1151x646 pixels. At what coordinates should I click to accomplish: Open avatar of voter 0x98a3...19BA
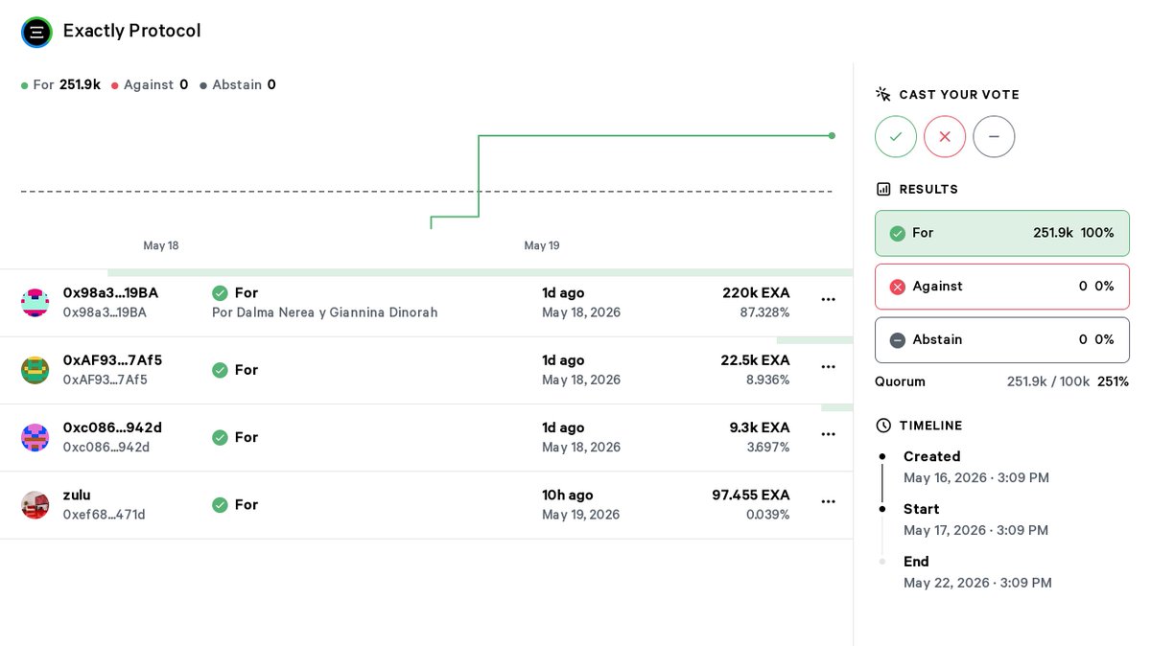[35, 303]
